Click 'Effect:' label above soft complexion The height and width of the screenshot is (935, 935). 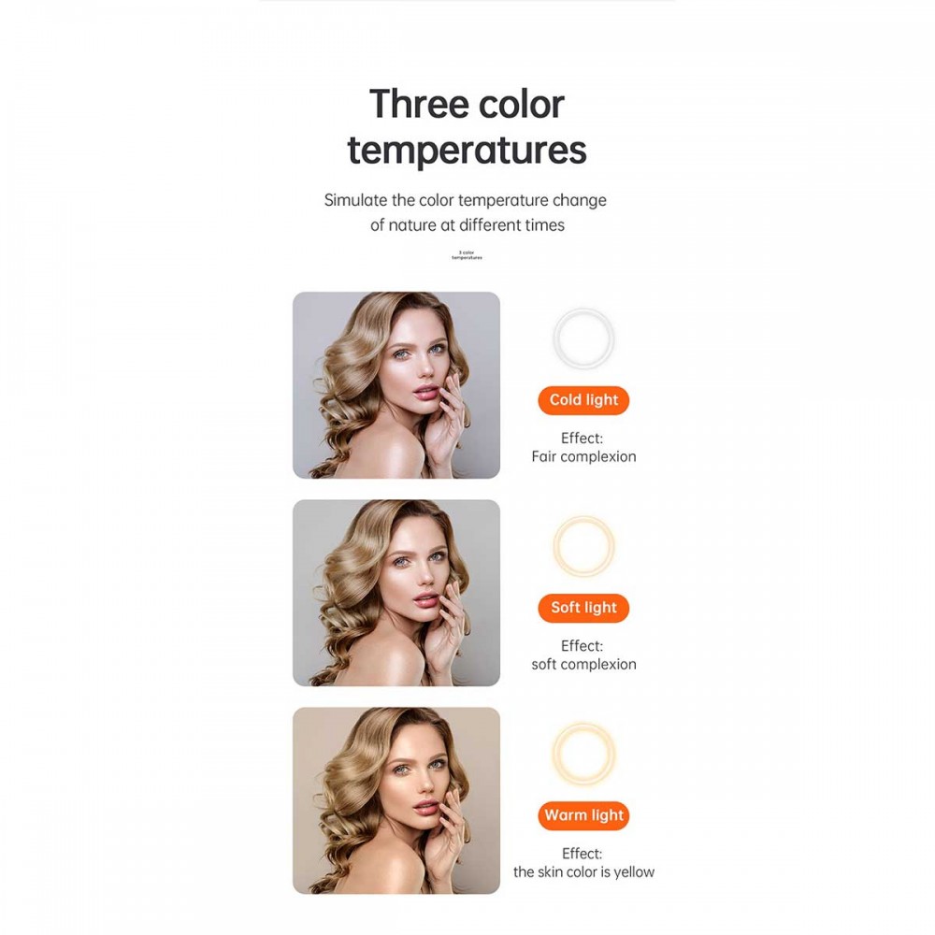tap(583, 645)
